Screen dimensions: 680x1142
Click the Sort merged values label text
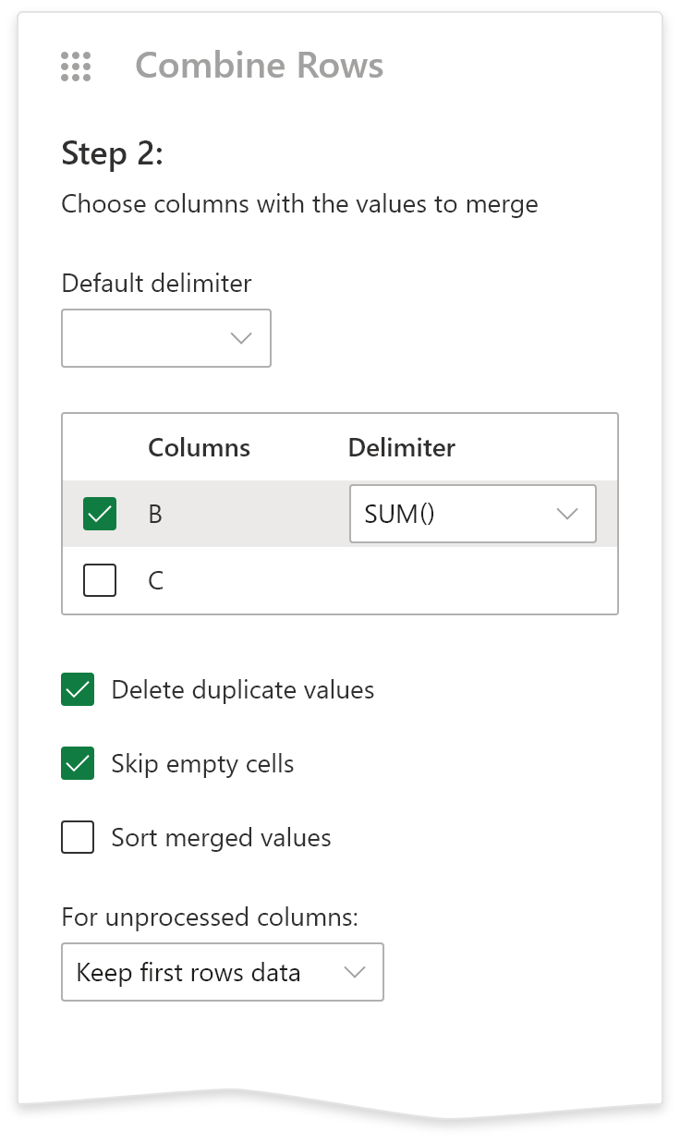[221, 838]
